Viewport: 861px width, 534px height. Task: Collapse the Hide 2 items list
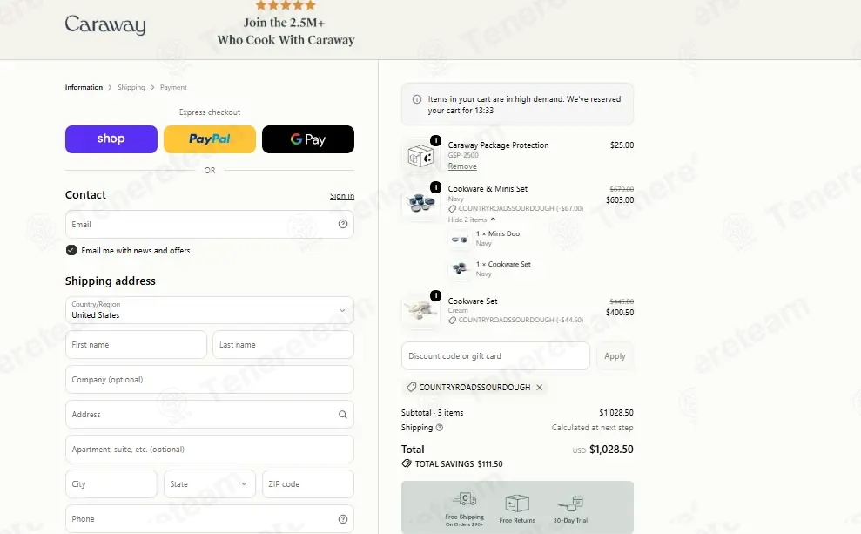tap(472, 220)
